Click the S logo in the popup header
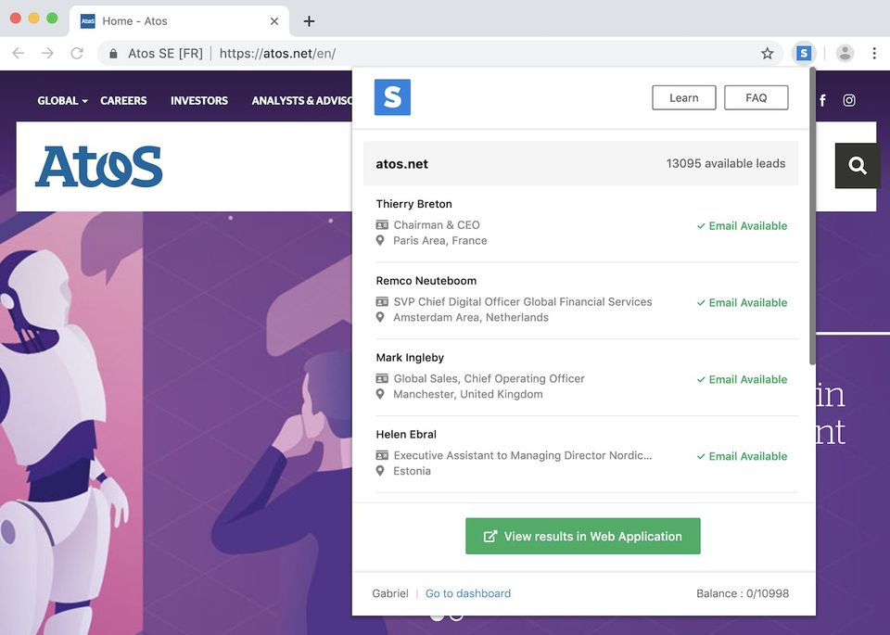 click(x=392, y=97)
